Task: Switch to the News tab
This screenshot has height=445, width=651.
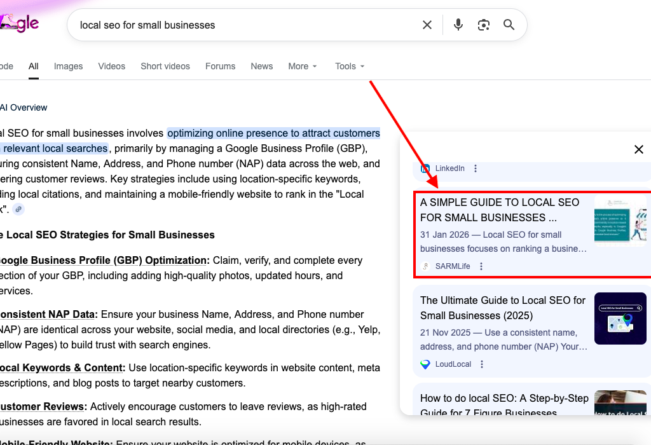Action: click(261, 66)
